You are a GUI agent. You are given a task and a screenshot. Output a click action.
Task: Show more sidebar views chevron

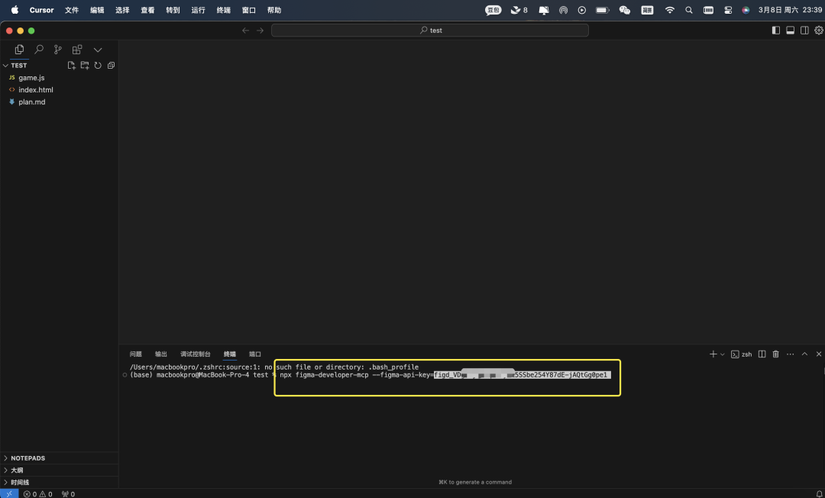[98, 50]
